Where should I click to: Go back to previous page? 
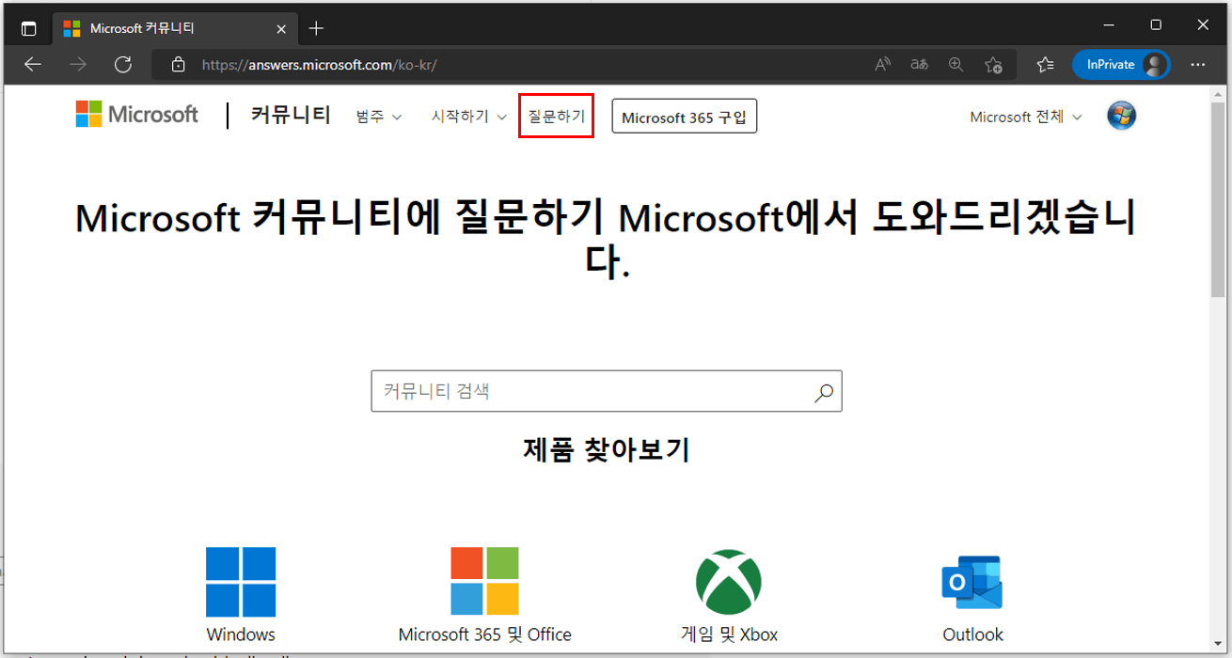click(33, 64)
